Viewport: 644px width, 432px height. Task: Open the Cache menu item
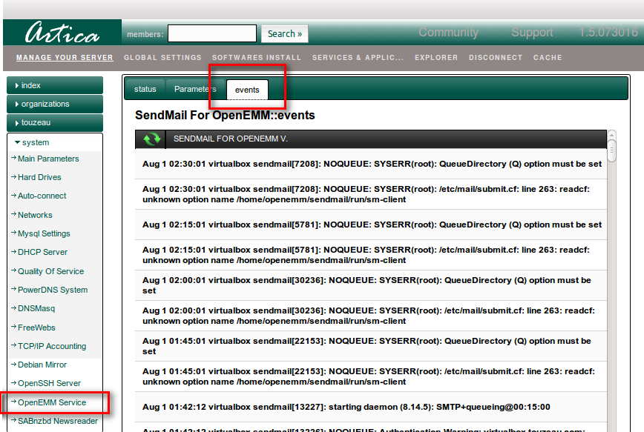(548, 58)
